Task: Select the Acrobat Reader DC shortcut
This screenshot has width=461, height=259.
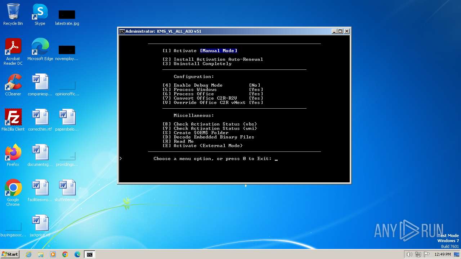Action: (x=13, y=52)
